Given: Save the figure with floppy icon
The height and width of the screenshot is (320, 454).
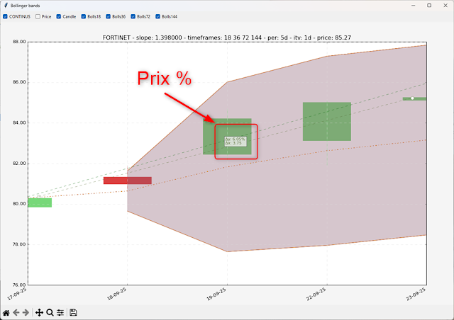Looking at the screenshot, I should click(73, 312).
